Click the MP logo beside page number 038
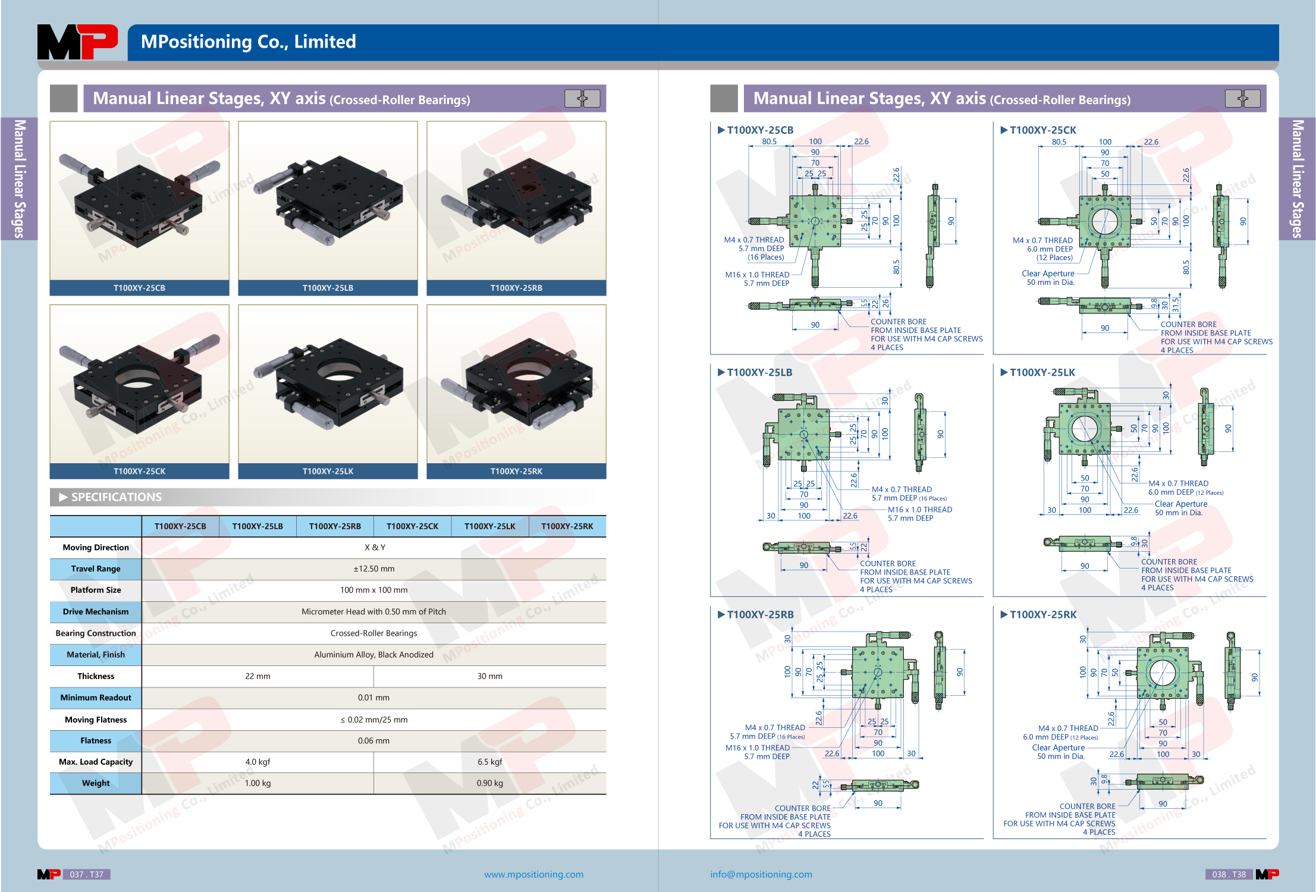This screenshot has width=1316, height=892. pyautogui.click(x=1267, y=874)
